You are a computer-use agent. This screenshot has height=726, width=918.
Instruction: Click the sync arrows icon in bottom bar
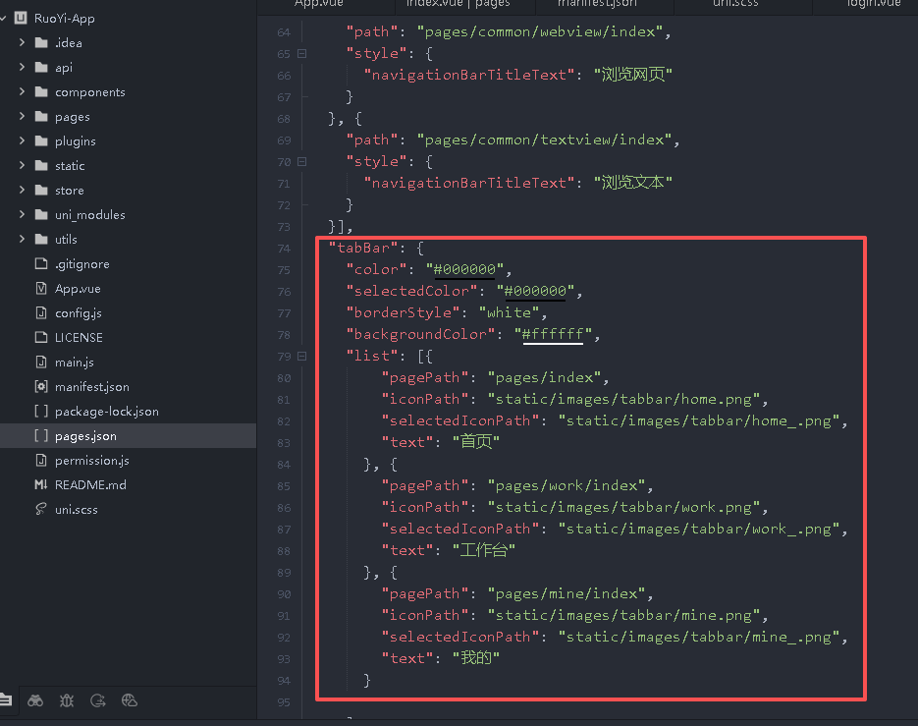97,700
